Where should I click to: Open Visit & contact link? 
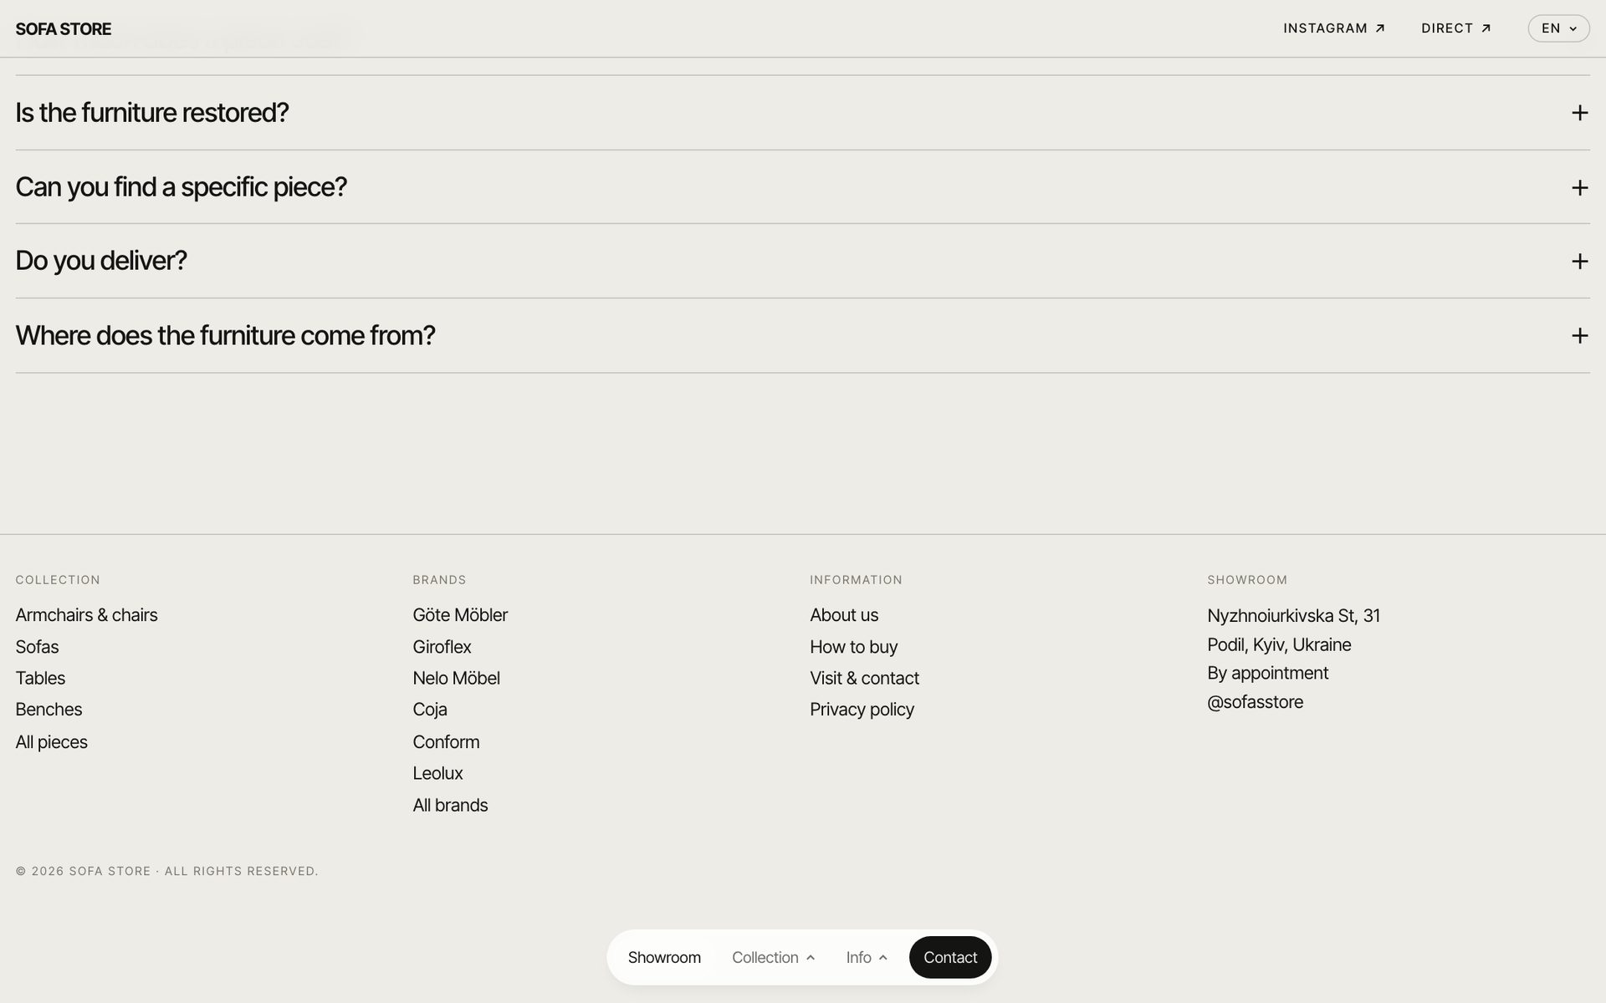click(x=864, y=678)
